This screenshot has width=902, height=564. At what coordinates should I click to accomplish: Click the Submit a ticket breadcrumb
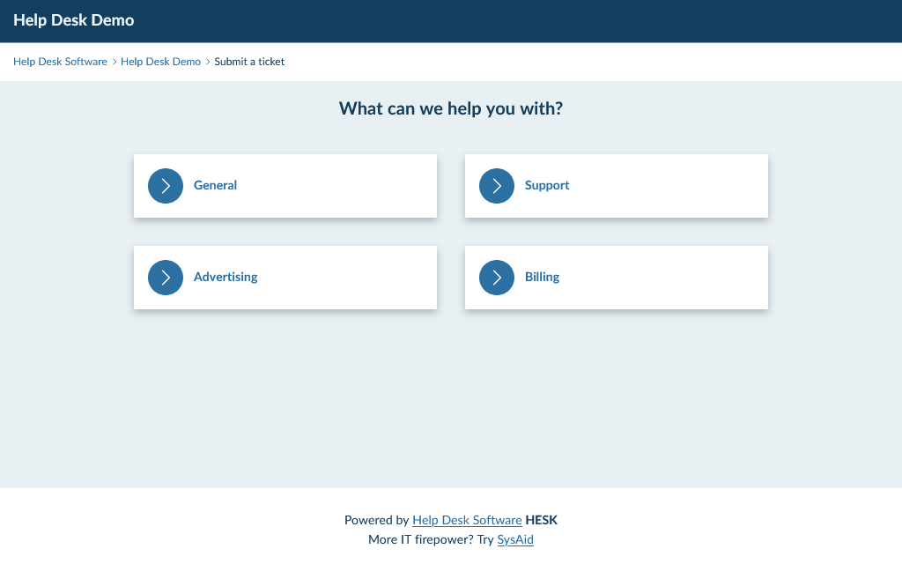coord(249,62)
